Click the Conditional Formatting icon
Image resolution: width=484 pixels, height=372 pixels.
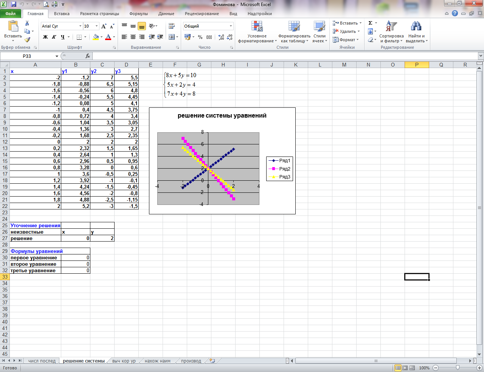(257, 26)
